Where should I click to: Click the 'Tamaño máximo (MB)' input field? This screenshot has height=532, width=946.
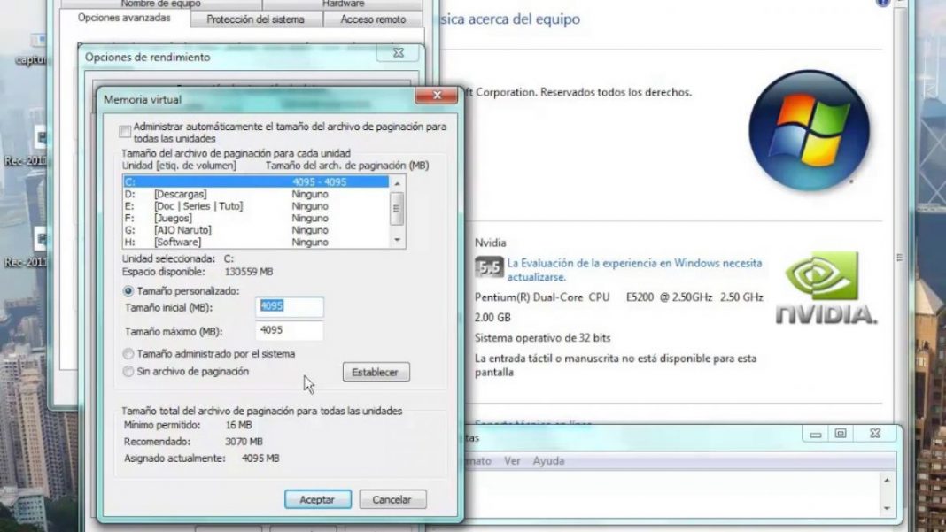[x=290, y=331]
